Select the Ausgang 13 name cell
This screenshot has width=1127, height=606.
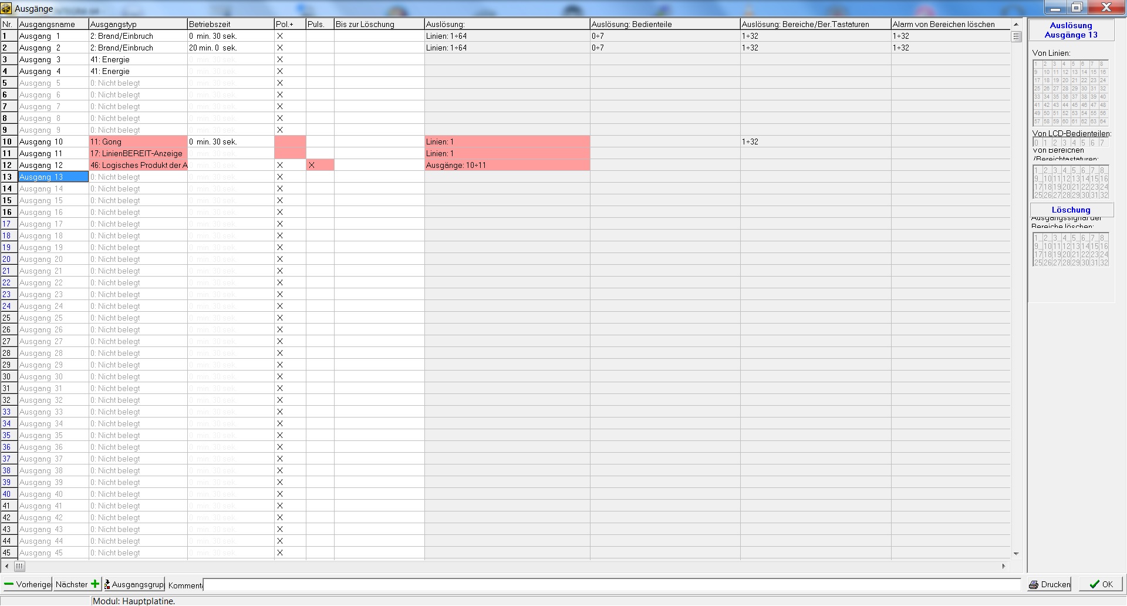53,177
